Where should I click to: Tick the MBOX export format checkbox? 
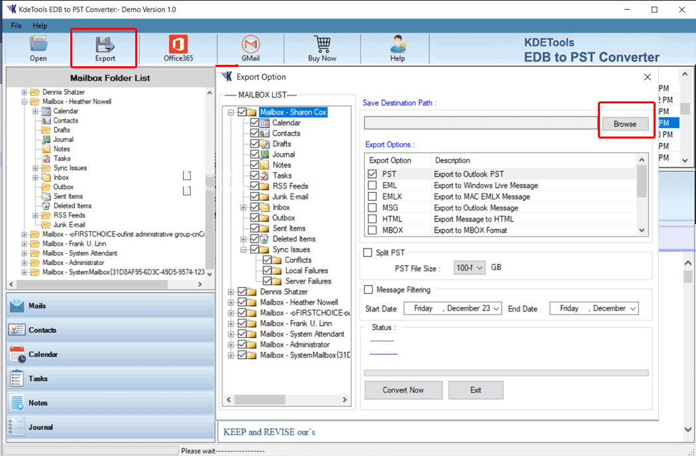[373, 231]
